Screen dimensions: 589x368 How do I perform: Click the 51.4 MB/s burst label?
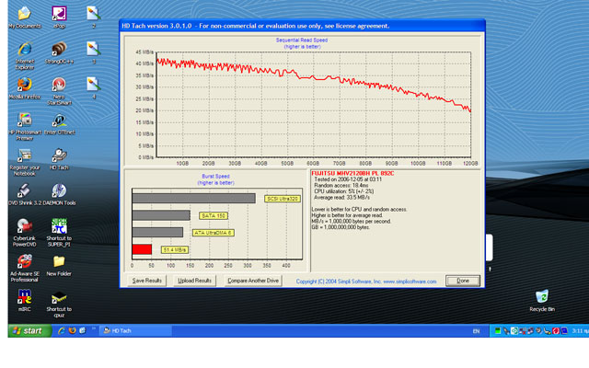175,249
